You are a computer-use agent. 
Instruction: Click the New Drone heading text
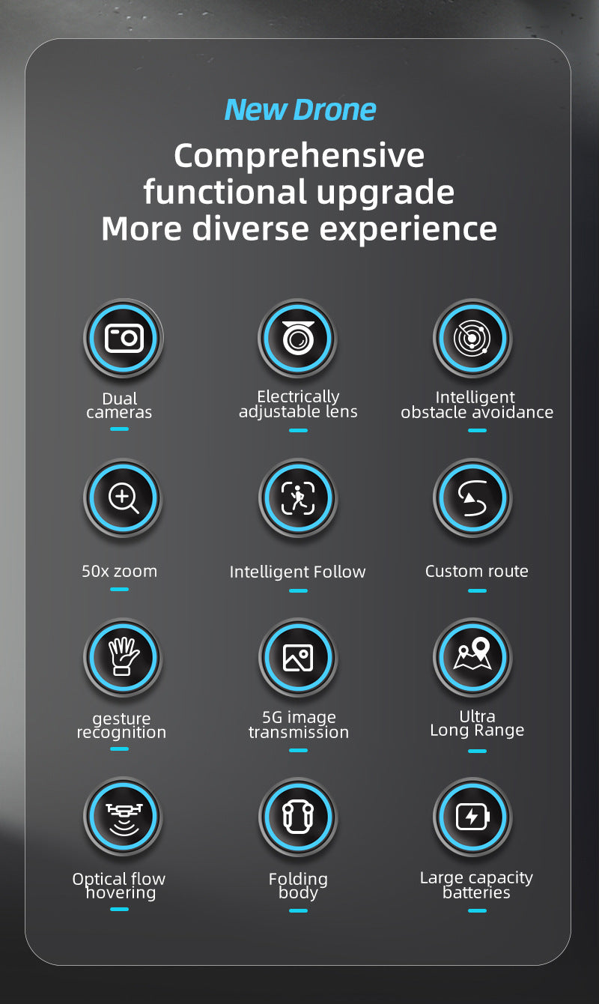pos(299,109)
